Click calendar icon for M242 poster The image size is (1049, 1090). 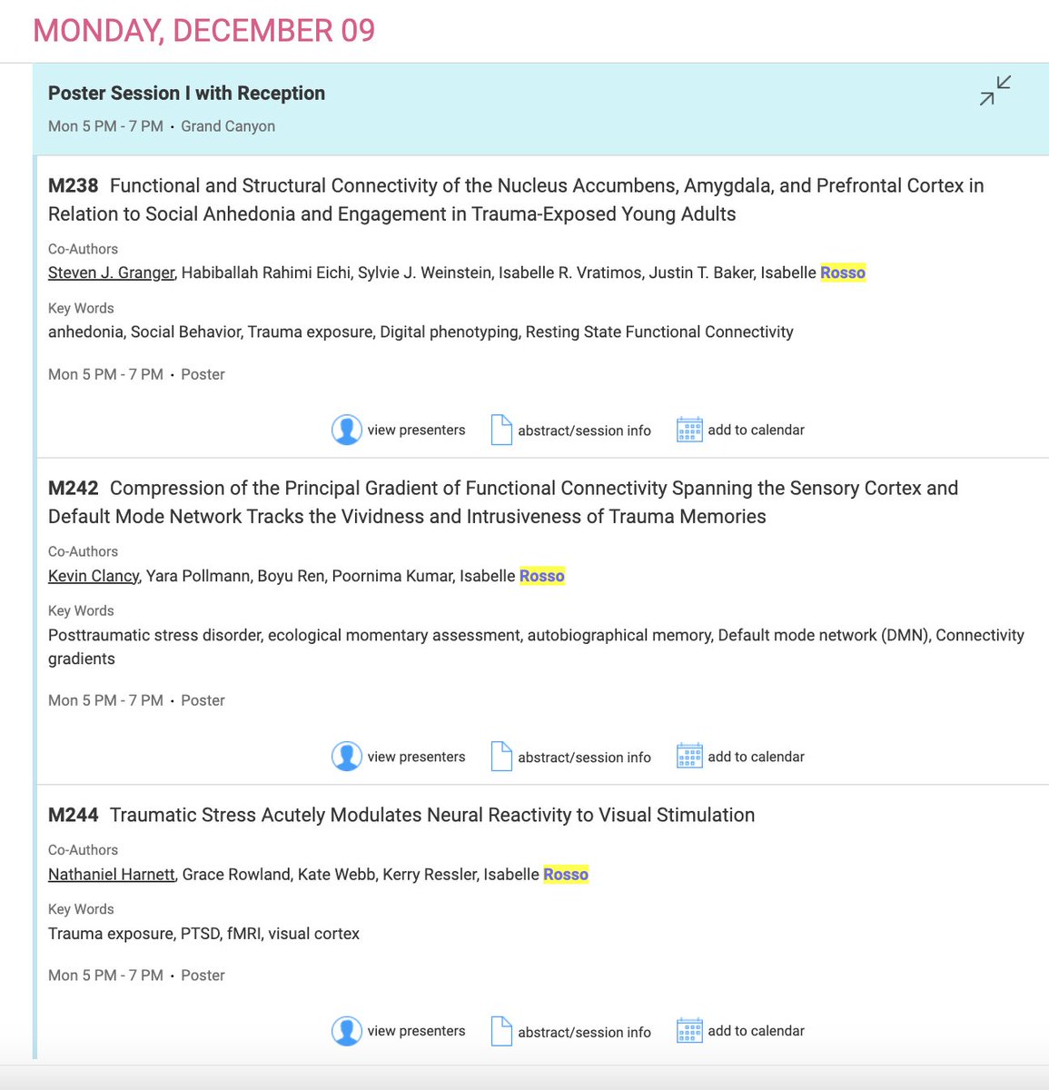689,757
